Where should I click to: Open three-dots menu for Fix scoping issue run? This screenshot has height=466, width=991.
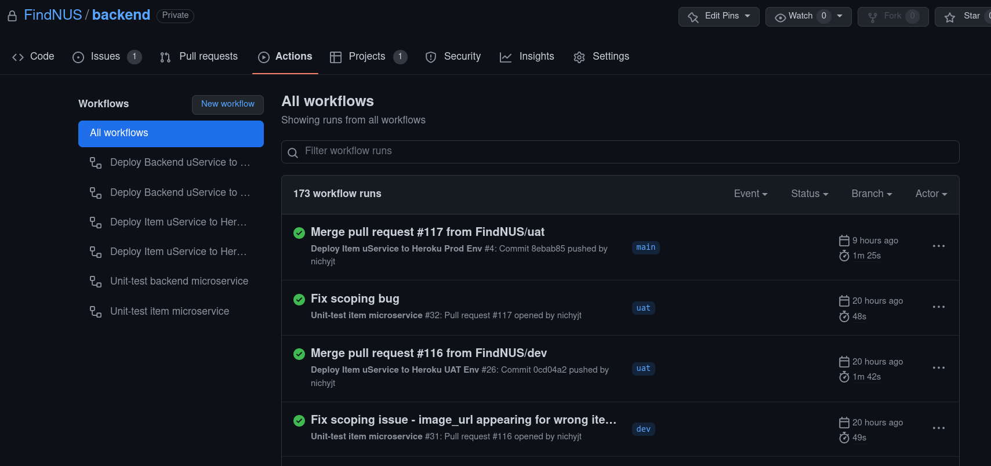click(x=939, y=428)
